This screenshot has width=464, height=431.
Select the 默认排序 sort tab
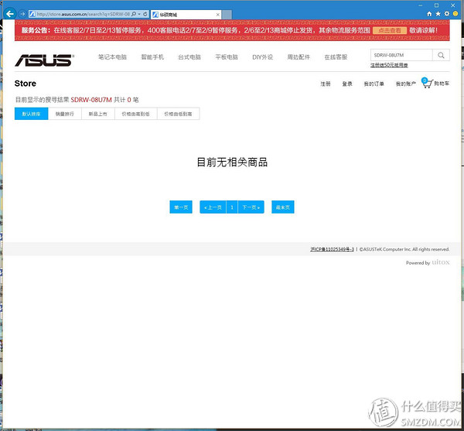coord(32,114)
